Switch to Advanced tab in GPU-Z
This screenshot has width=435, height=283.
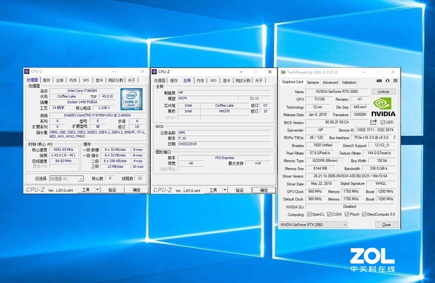(x=330, y=83)
